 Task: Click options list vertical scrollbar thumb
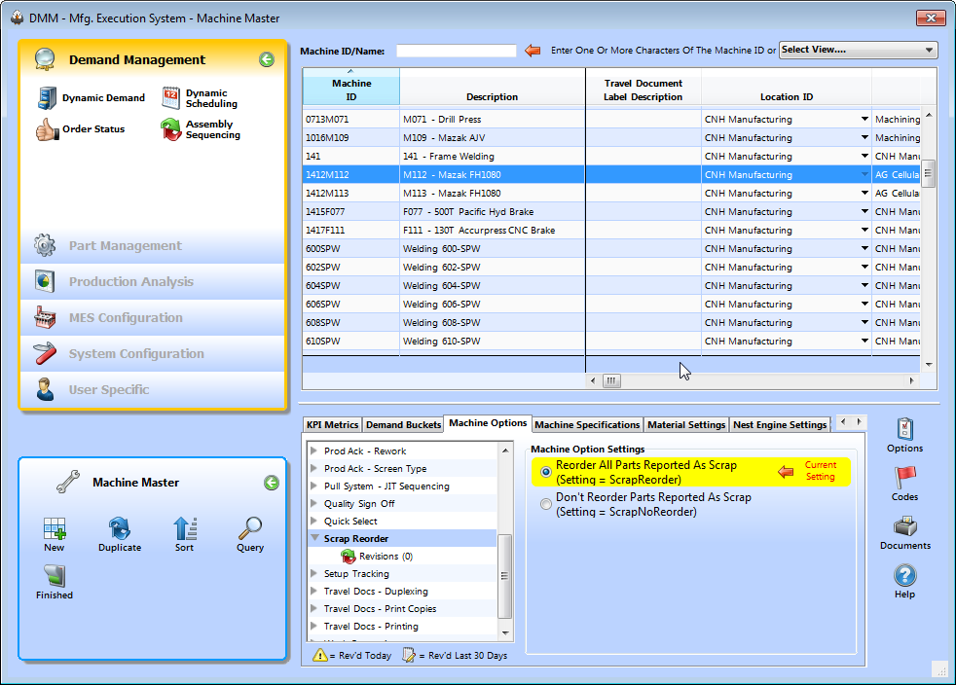[x=505, y=575]
